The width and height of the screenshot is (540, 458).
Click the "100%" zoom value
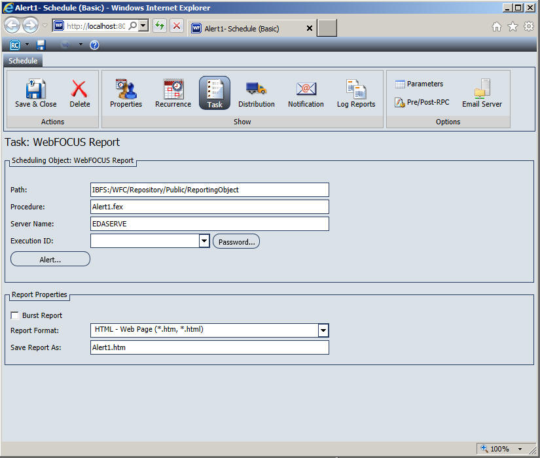(499, 449)
